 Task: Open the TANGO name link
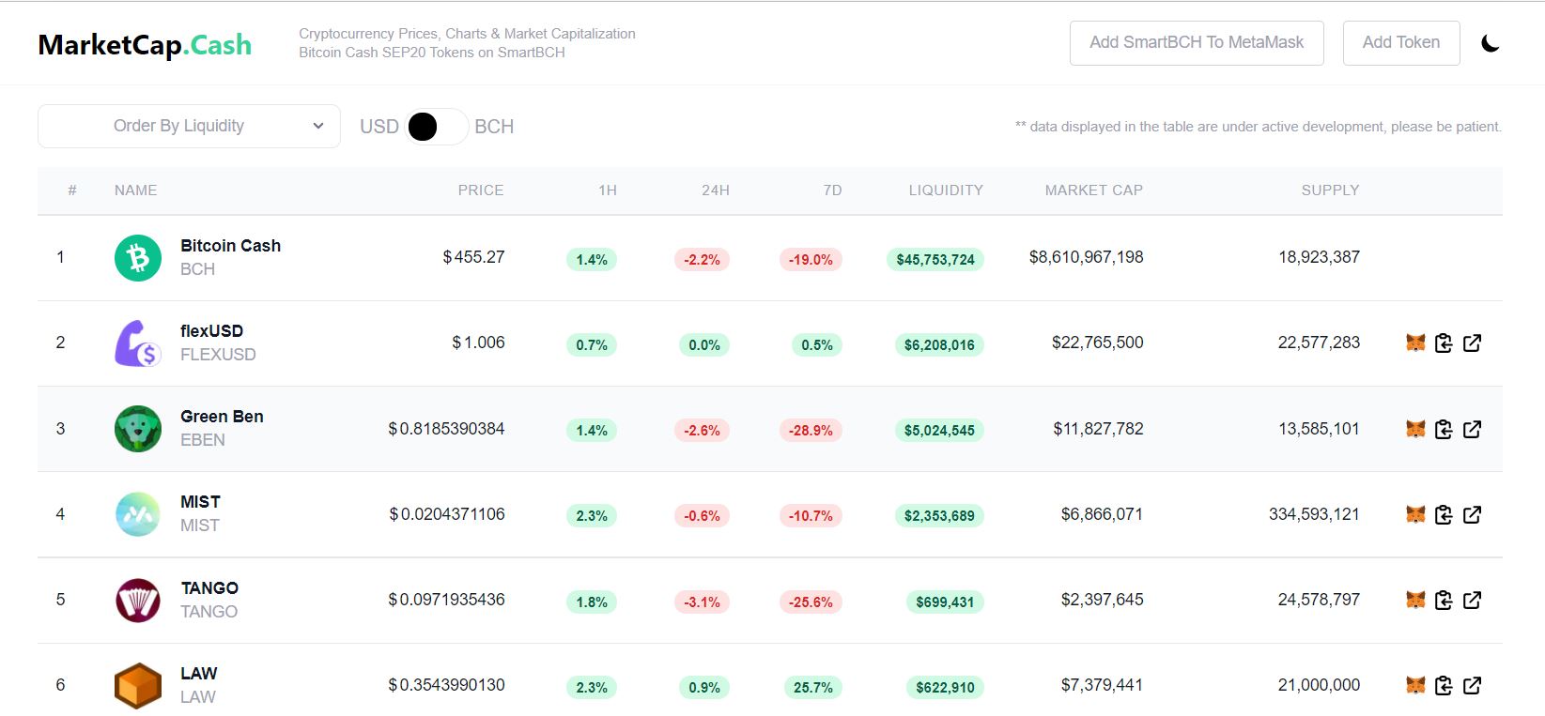pyautogui.click(x=209, y=588)
